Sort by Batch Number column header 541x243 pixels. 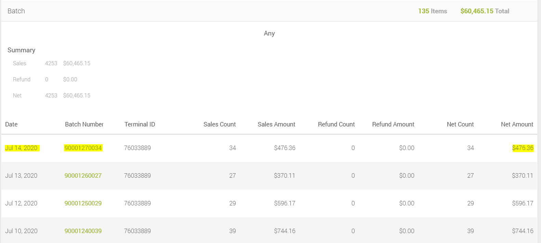(x=84, y=124)
